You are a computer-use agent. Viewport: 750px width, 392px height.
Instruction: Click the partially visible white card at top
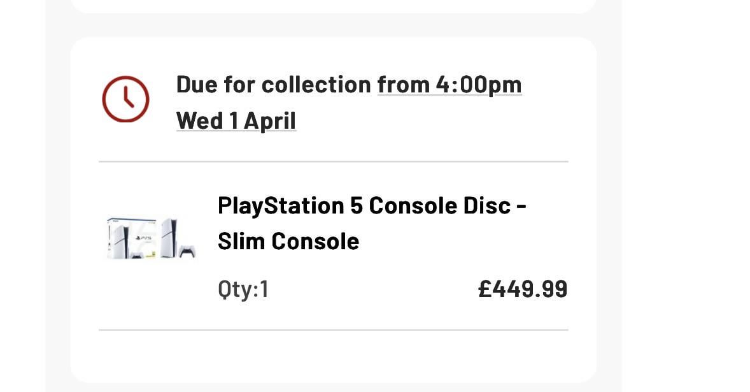tap(333, 6)
